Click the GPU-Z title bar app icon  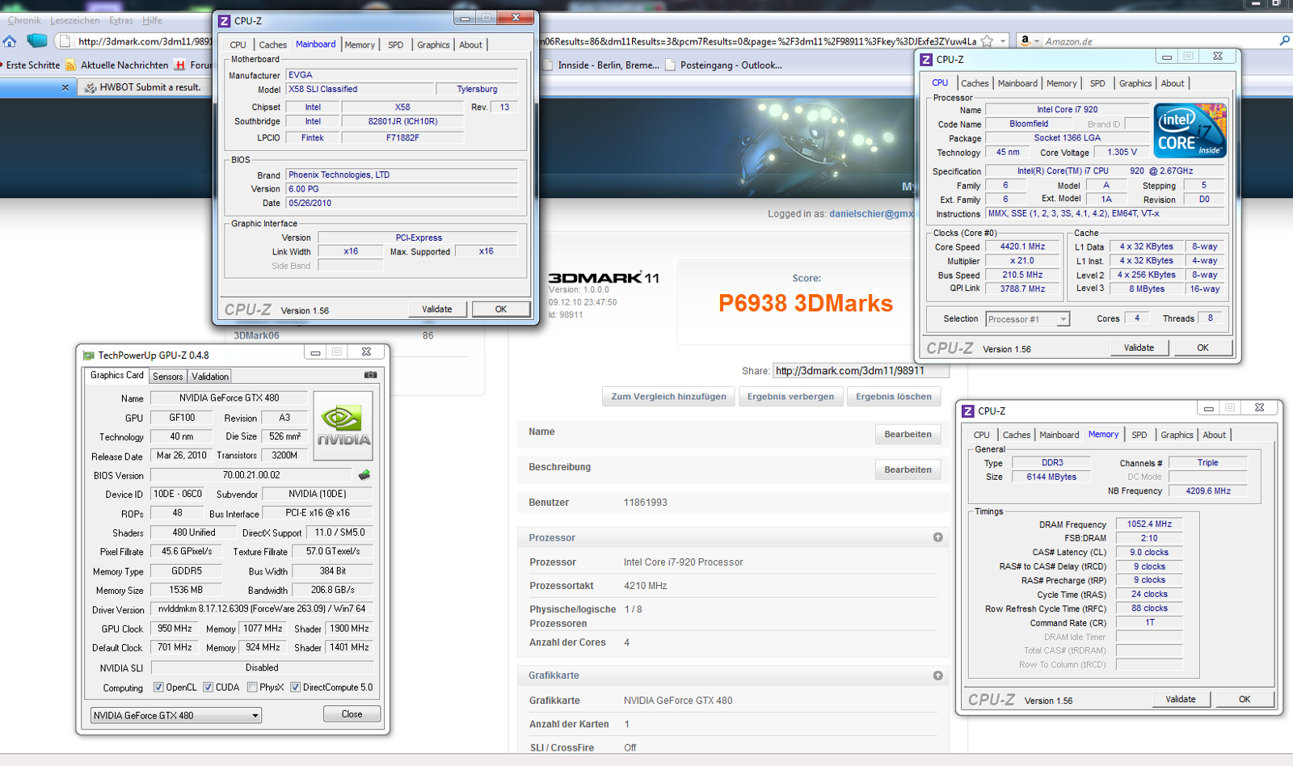click(88, 355)
